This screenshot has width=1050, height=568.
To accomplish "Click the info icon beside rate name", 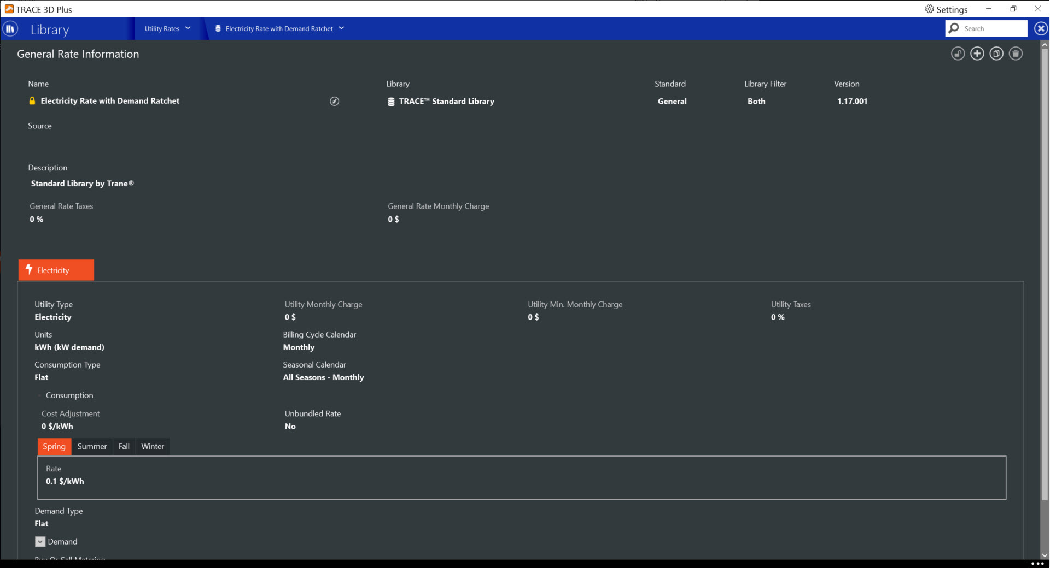I will (334, 101).
